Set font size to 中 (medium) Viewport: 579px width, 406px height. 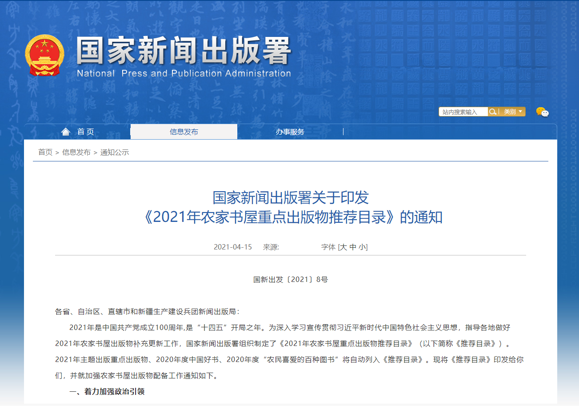pyautogui.click(x=353, y=247)
